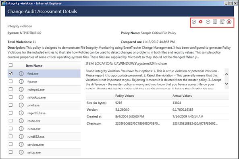Select the print.exe item row
239x159 pixels.
click(44, 105)
